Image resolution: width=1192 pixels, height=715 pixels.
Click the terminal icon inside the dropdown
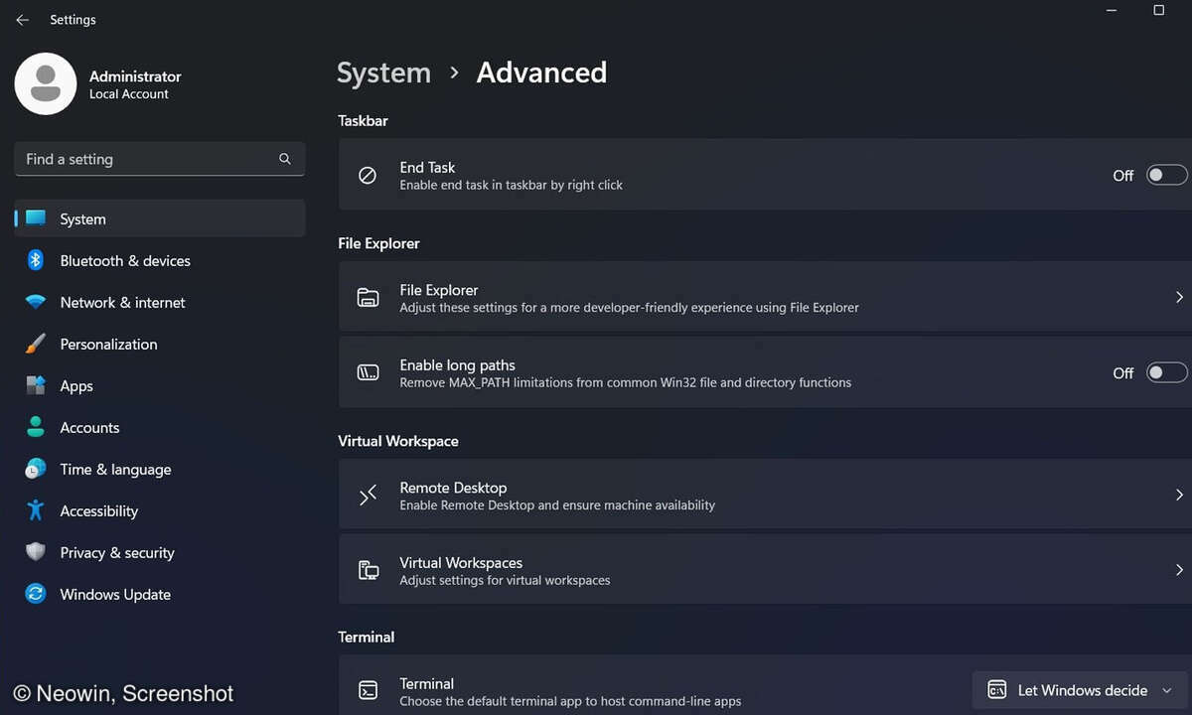[997, 690]
